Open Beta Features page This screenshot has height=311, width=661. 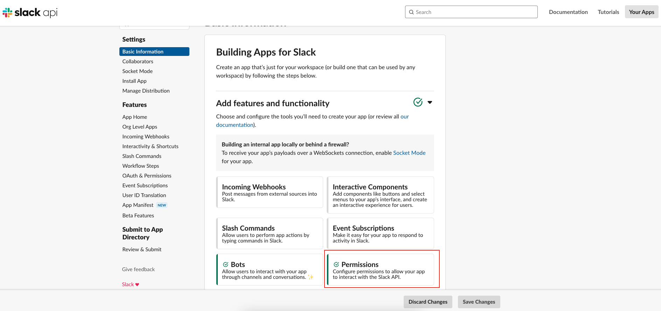[x=138, y=216]
